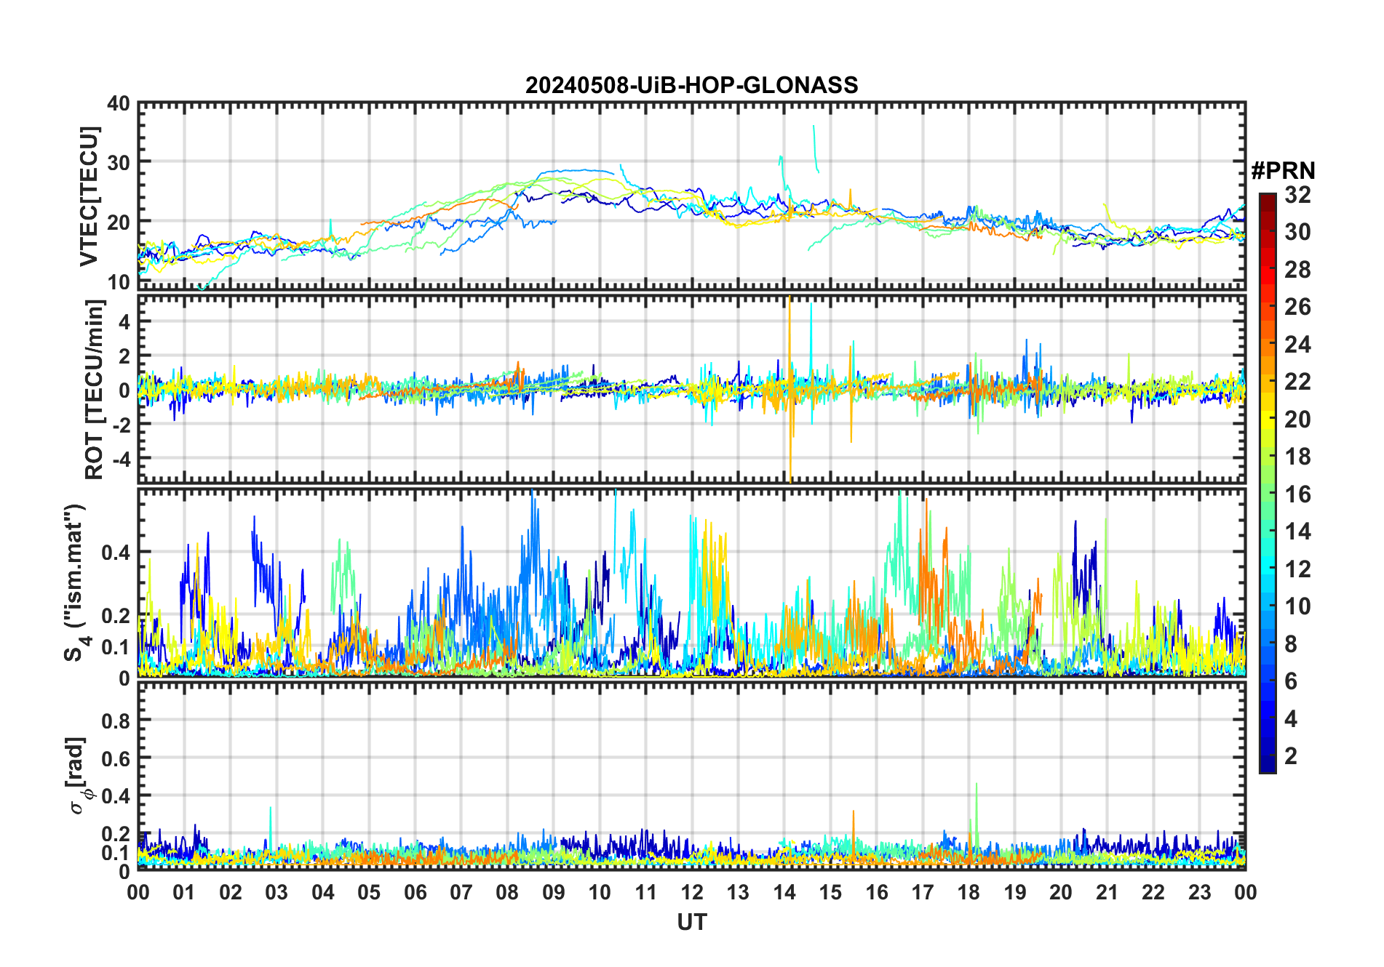
Task: Click the sigma-phi y-axis tick label 0.8
Action: click(116, 721)
